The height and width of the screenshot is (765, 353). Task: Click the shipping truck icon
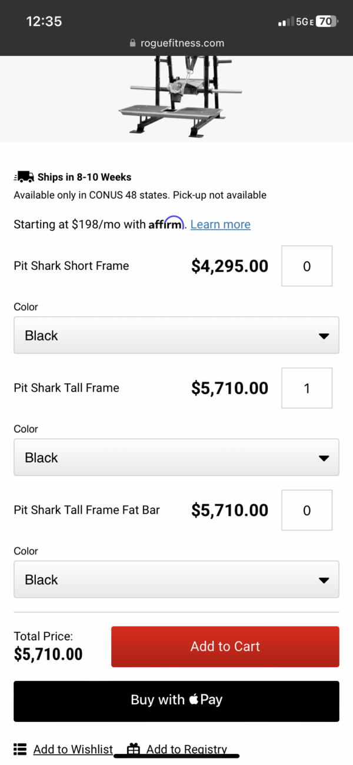(24, 176)
